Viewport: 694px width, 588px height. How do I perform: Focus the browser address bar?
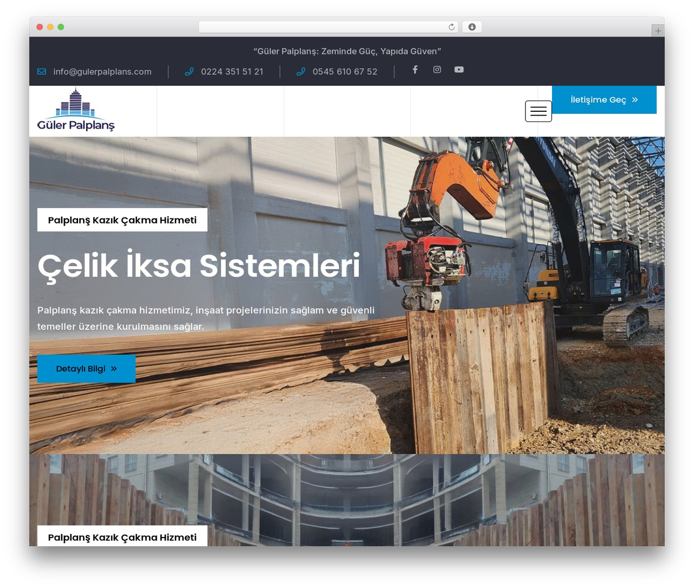pyautogui.click(x=328, y=27)
